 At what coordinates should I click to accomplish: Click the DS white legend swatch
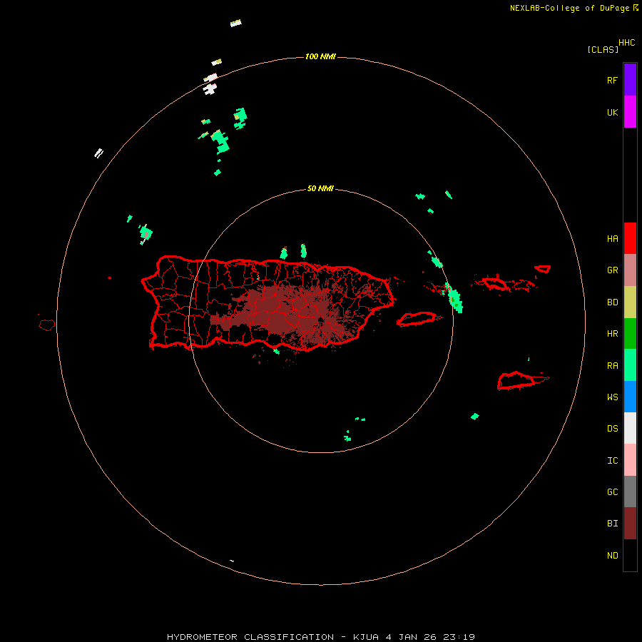[x=630, y=428]
